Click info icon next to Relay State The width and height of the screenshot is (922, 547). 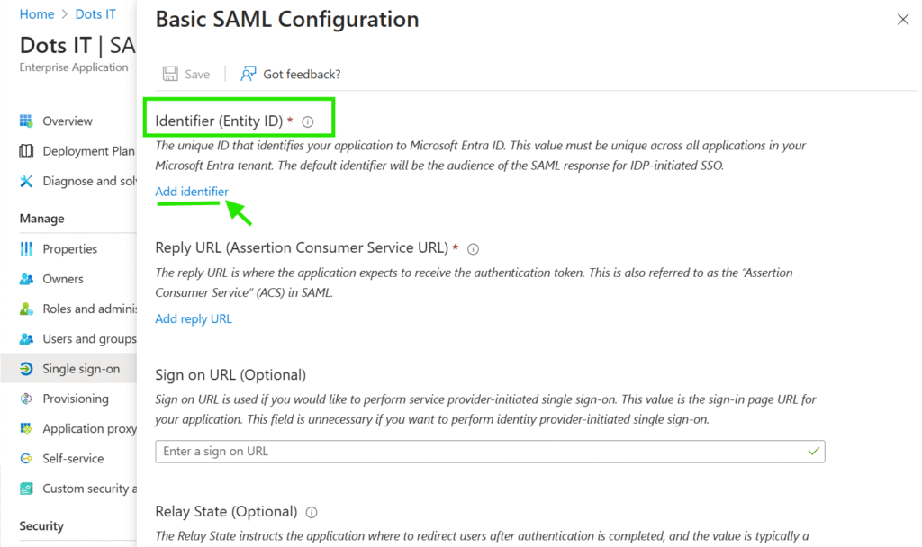point(312,512)
